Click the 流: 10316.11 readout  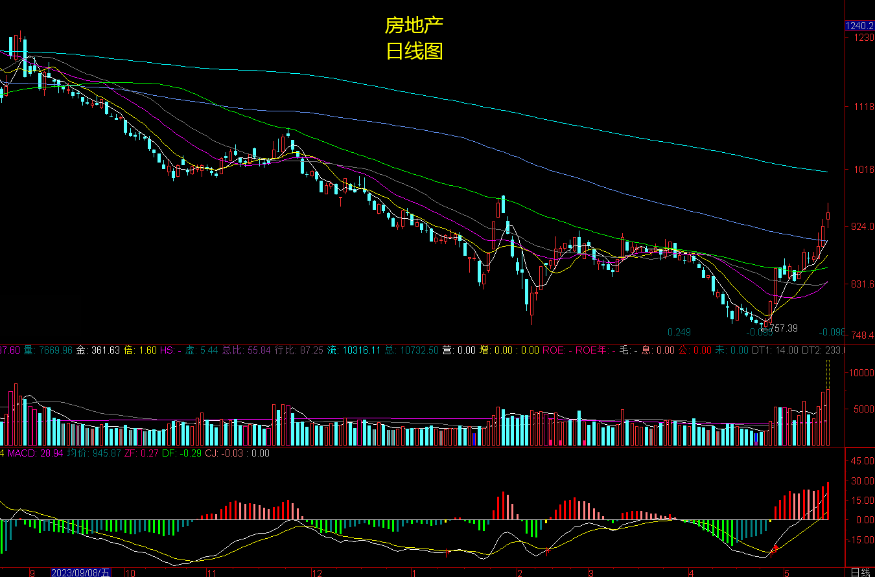[x=355, y=350]
